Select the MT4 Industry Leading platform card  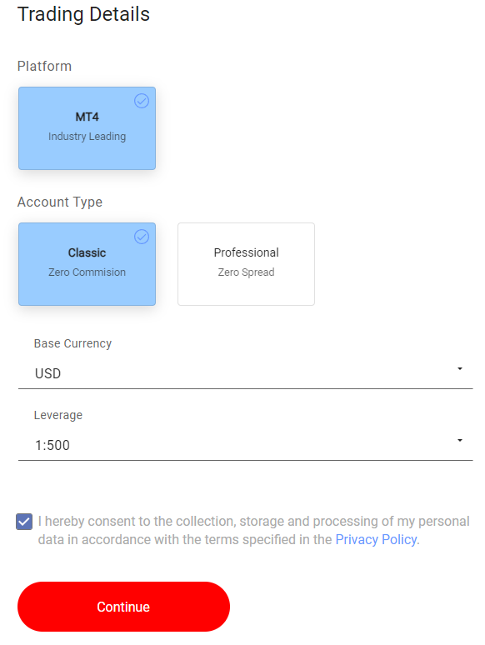[87, 128]
